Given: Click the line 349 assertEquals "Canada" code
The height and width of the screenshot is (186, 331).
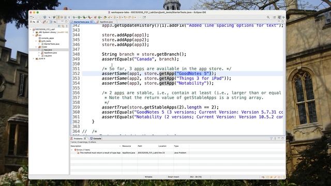Looking at the screenshot, I should [140, 59].
